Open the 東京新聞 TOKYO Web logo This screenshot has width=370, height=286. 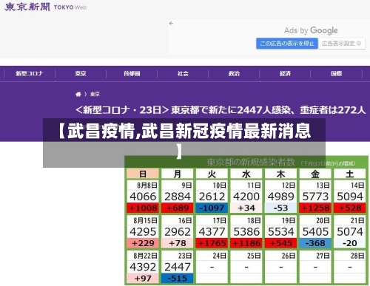pyautogui.click(x=45, y=7)
